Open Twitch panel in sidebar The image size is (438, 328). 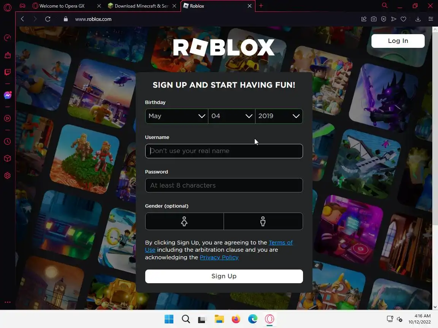8,73
